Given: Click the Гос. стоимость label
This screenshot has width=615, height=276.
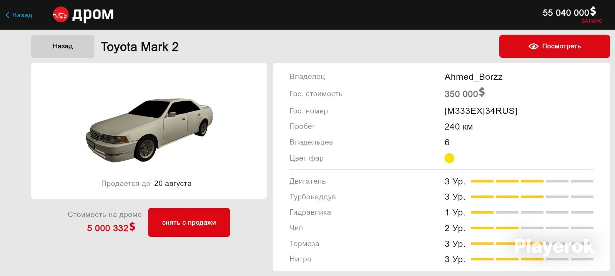Looking at the screenshot, I should tap(316, 94).
